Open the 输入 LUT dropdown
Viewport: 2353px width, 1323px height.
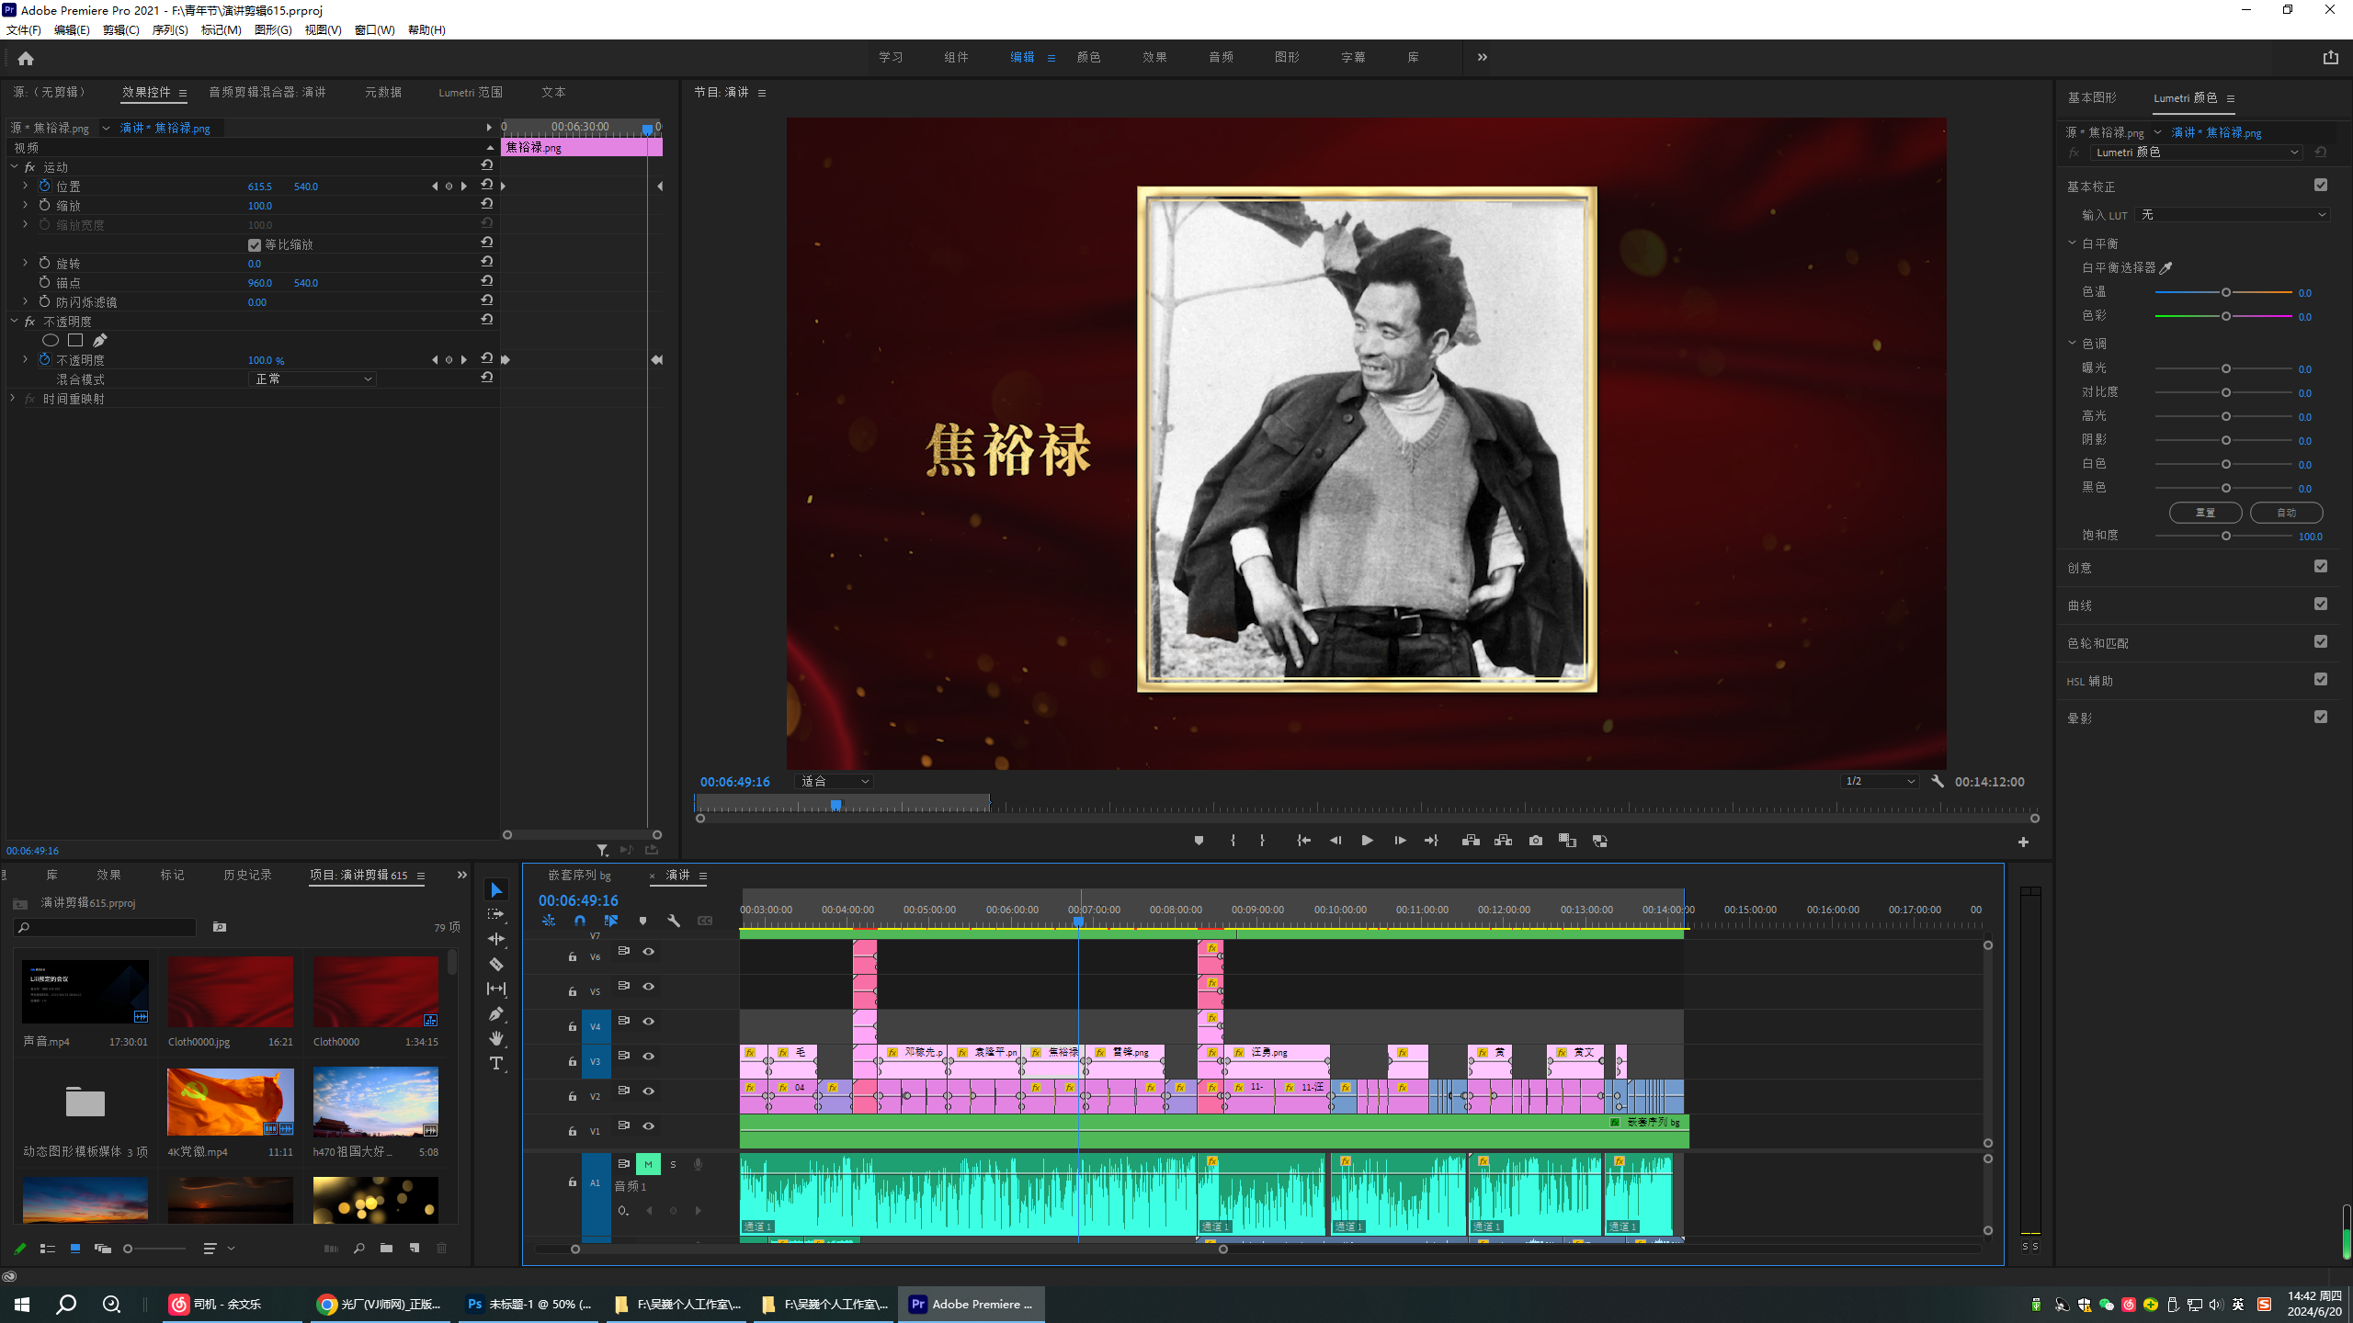coord(2234,215)
